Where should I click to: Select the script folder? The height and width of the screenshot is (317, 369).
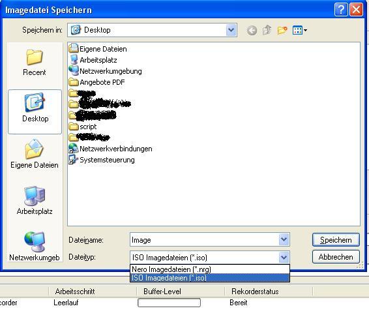point(83,127)
